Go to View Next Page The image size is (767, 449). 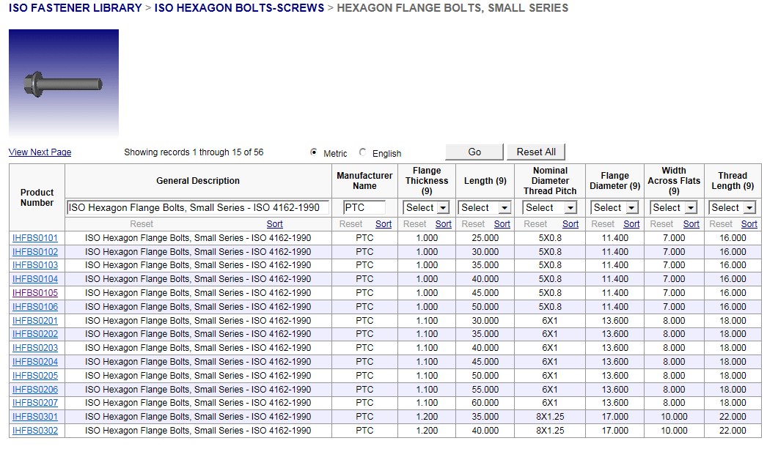(x=40, y=152)
